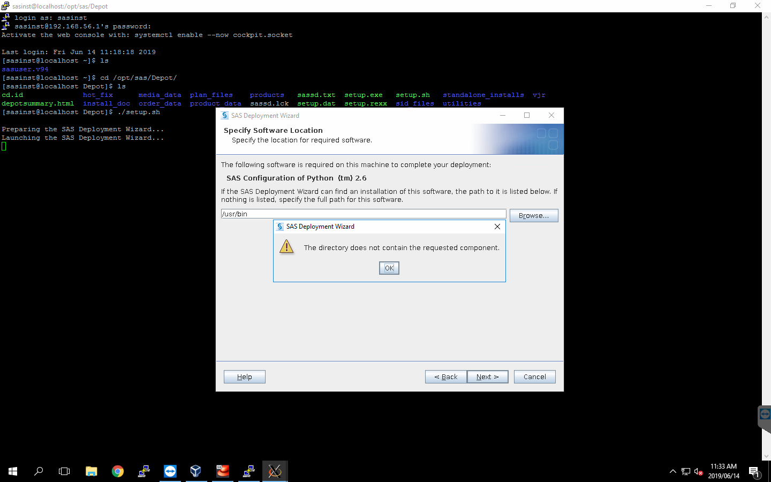Switch to the running Xming X server
The height and width of the screenshot is (482, 771).
tap(275, 471)
